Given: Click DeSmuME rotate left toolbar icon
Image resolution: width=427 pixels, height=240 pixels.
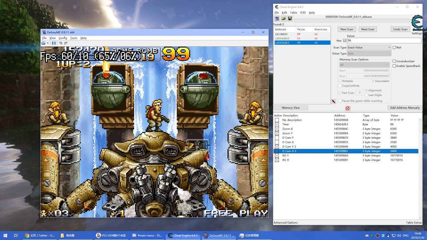Looking at the screenshot, I should 60,43.
